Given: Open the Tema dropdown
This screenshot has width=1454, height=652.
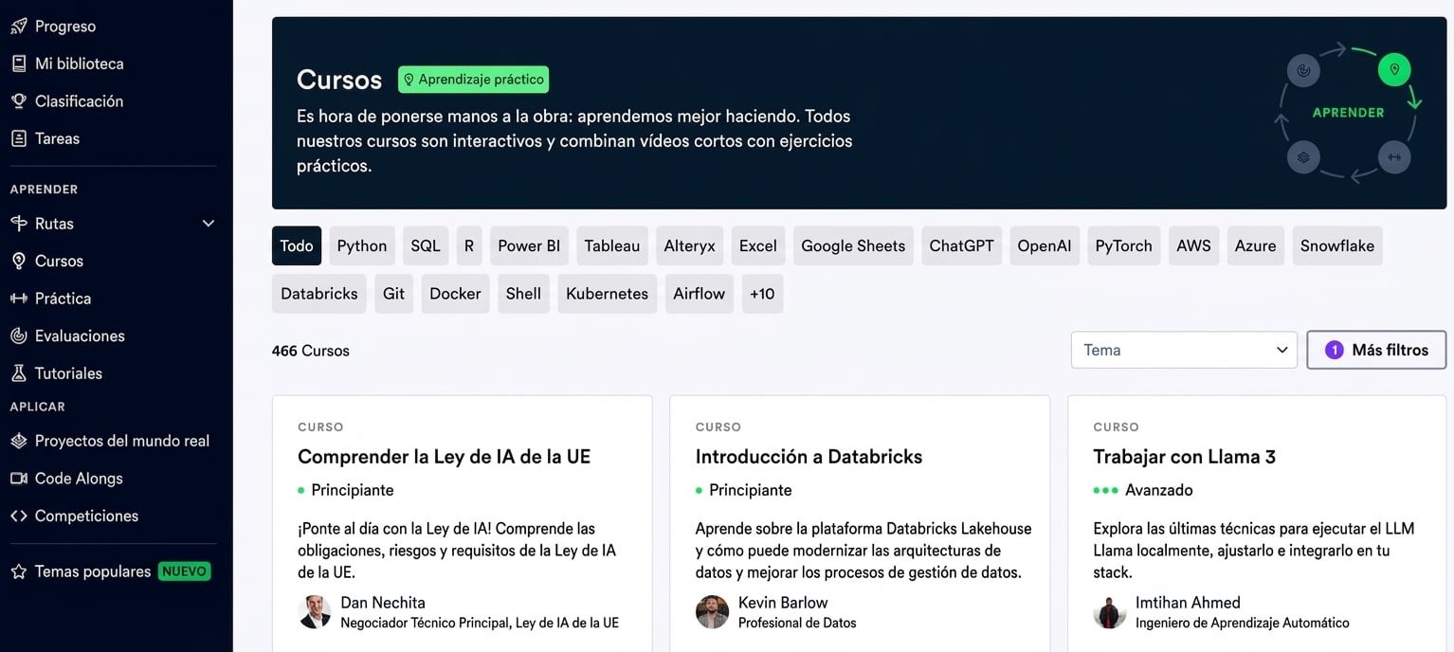Looking at the screenshot, I should pos(1183,350).
